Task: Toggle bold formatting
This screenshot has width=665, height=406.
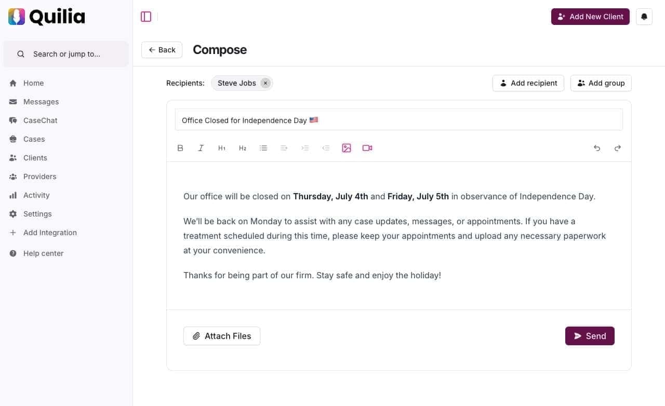Action: click(x=180, y=148)
